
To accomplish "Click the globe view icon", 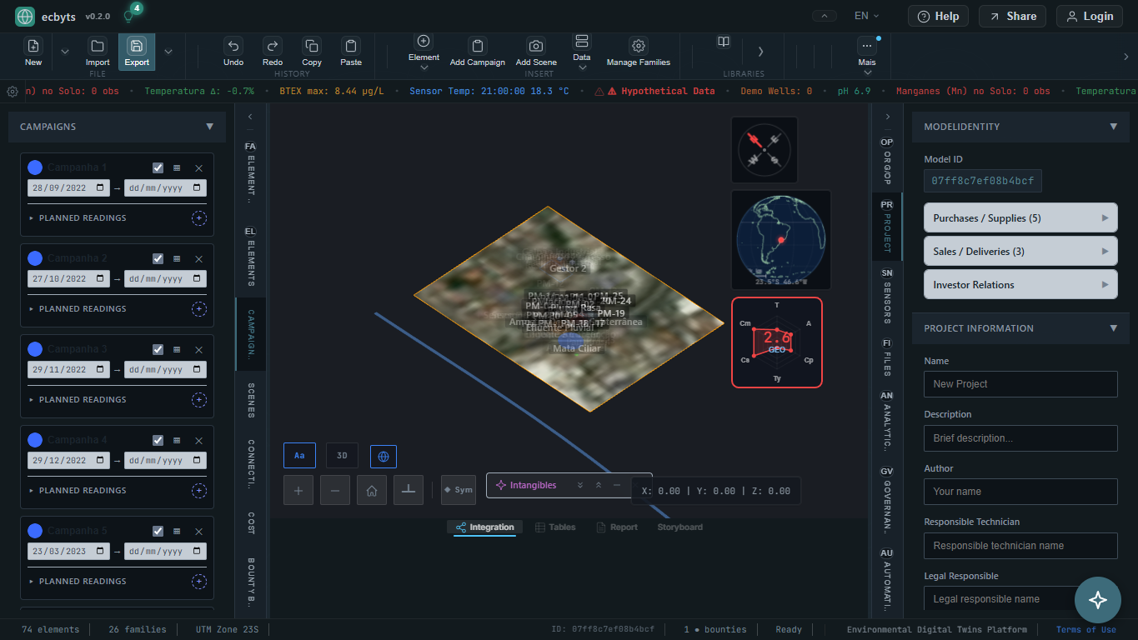I will (x=384, y=456).
